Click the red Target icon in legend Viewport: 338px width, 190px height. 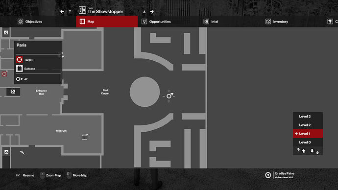pyautogui.click(x=19, y=60)
